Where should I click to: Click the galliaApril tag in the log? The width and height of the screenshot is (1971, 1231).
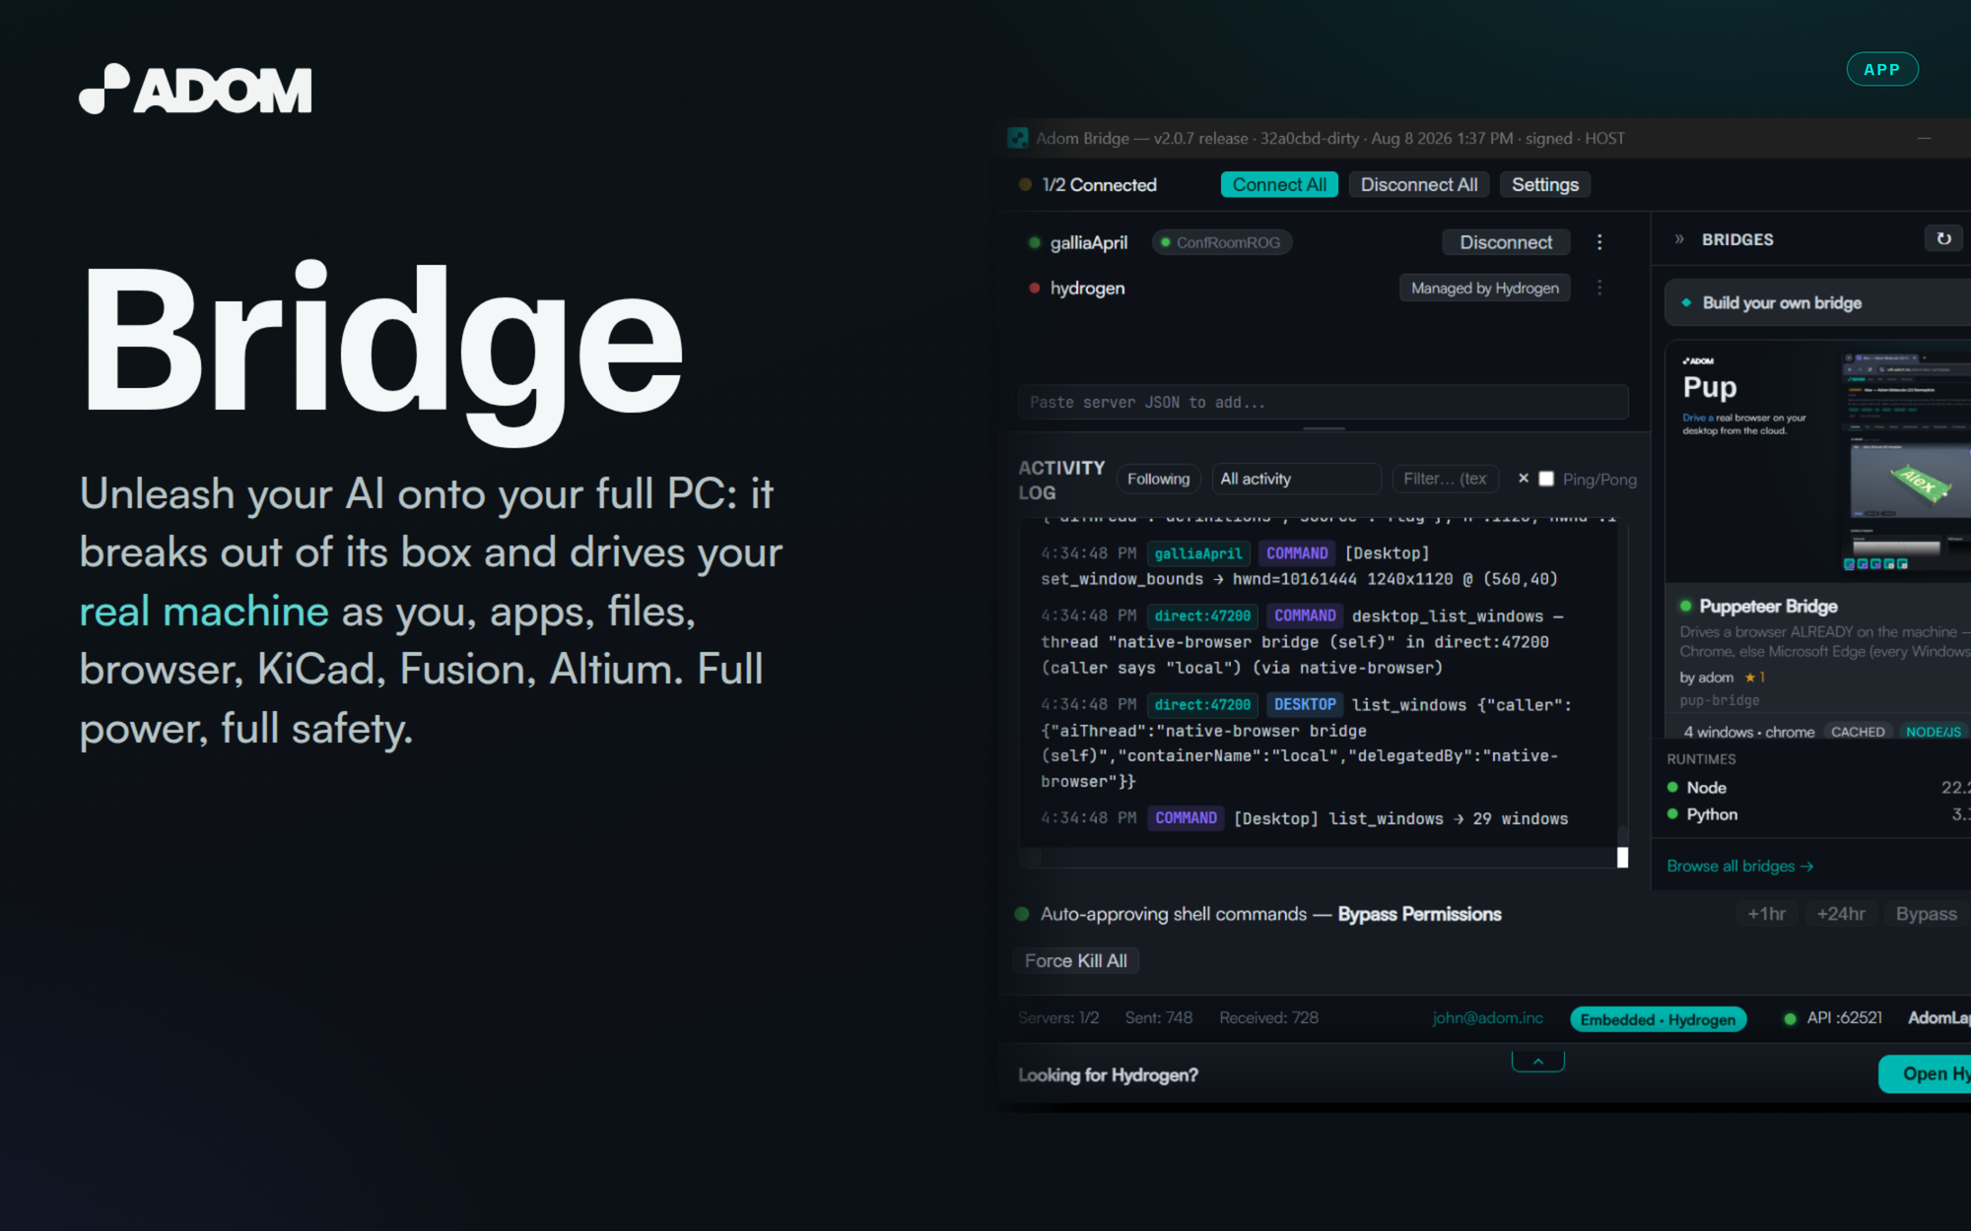click(1198, 553)
